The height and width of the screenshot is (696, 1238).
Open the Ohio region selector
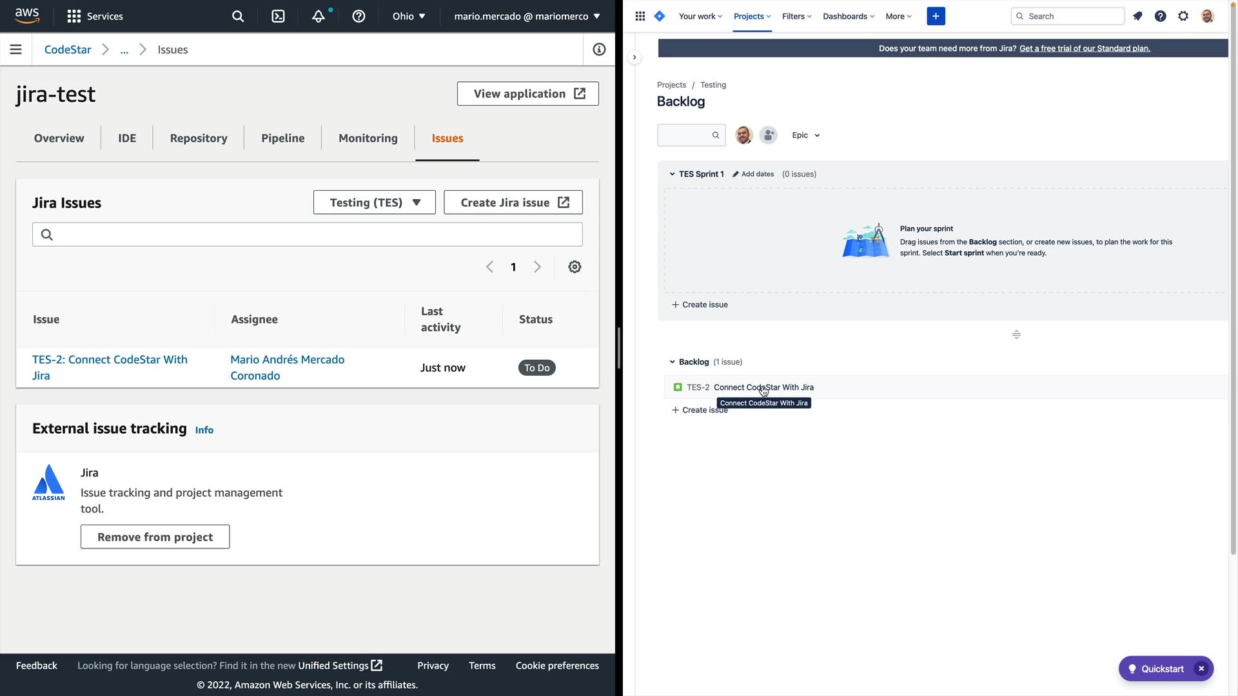click(x=409, y=16)
